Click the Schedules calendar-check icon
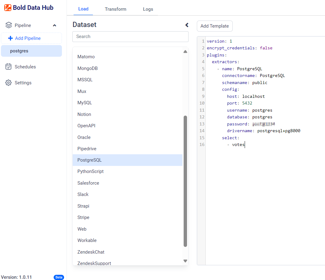The height and width of the screenshot is (280, 325). click(9, 67)
